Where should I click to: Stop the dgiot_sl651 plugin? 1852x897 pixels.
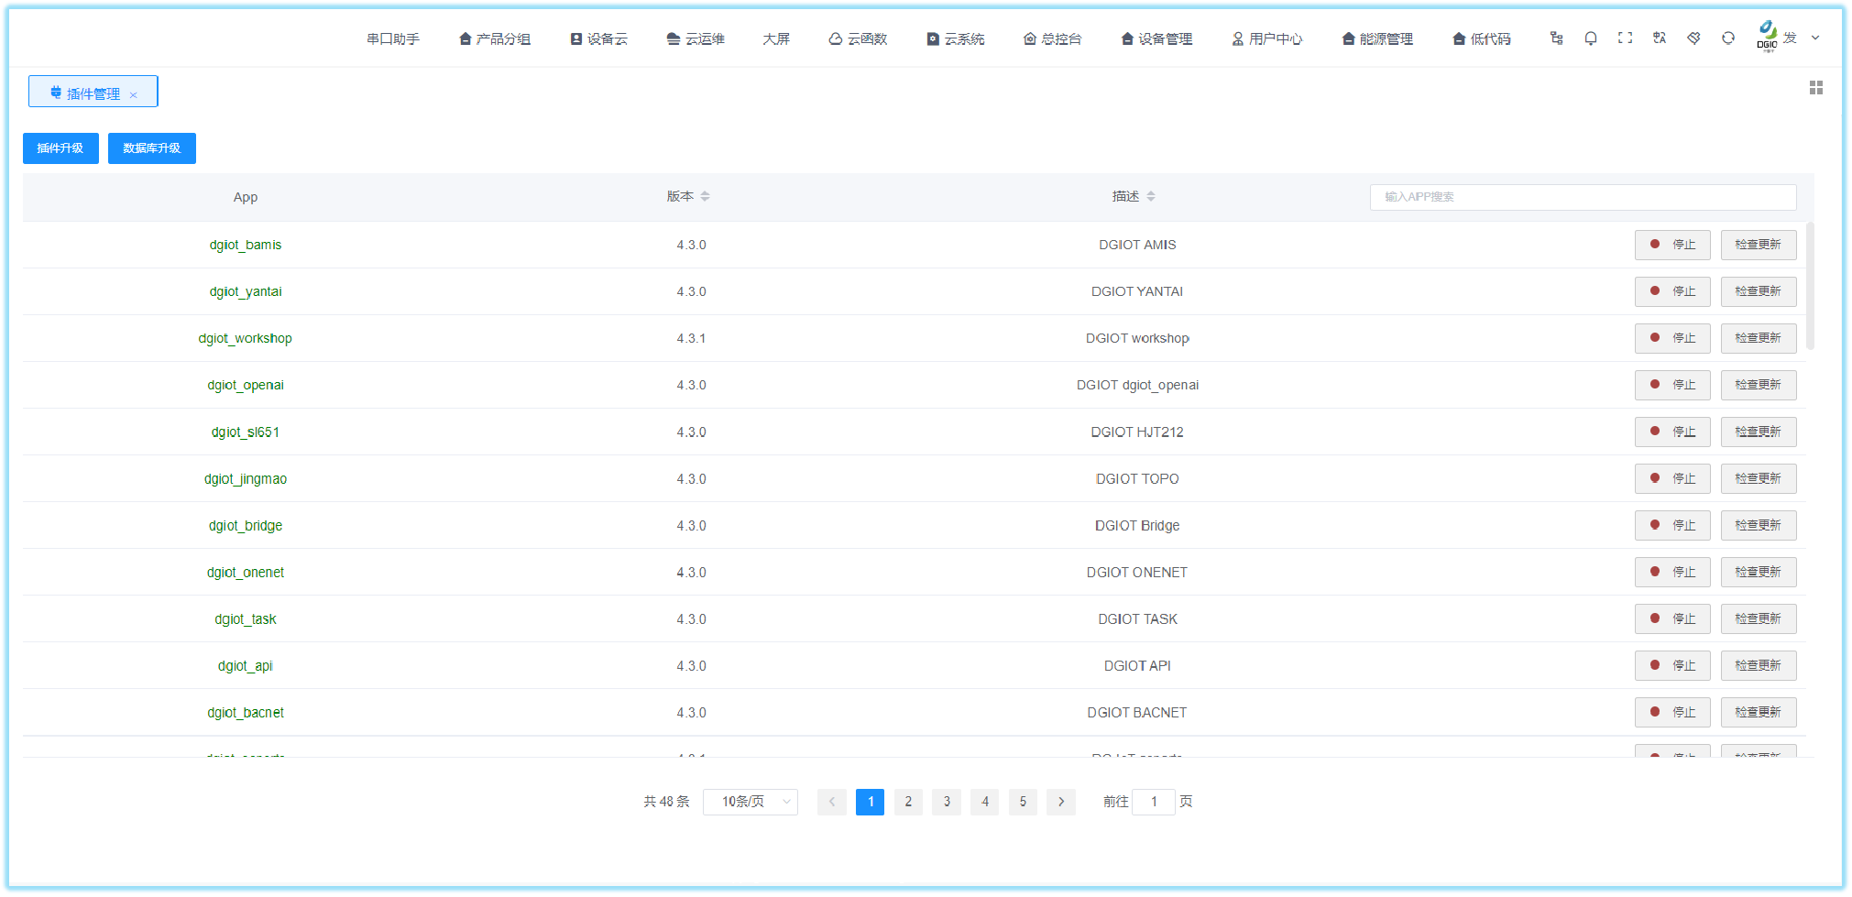click(x=1672, y=432)
